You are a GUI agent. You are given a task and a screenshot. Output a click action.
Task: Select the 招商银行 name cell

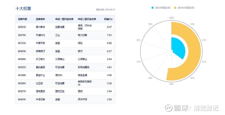(40, 51)
